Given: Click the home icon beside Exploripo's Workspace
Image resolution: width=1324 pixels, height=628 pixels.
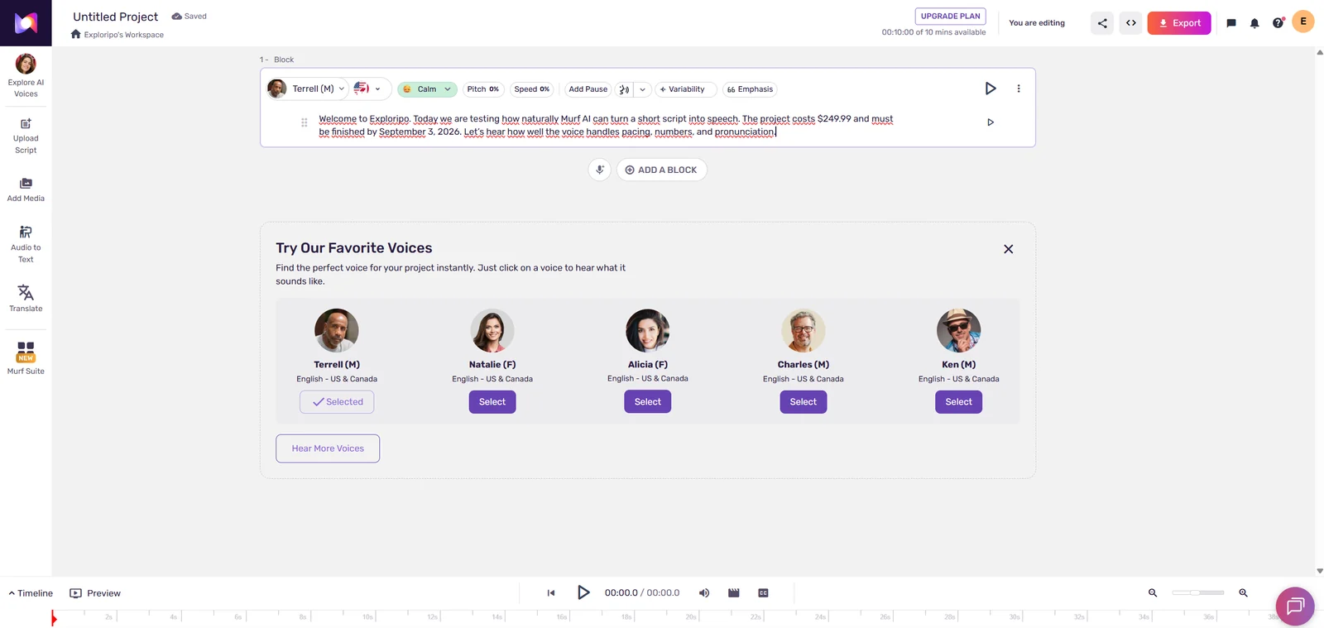Looking at the screenshot, I should [x=76, y=34].
